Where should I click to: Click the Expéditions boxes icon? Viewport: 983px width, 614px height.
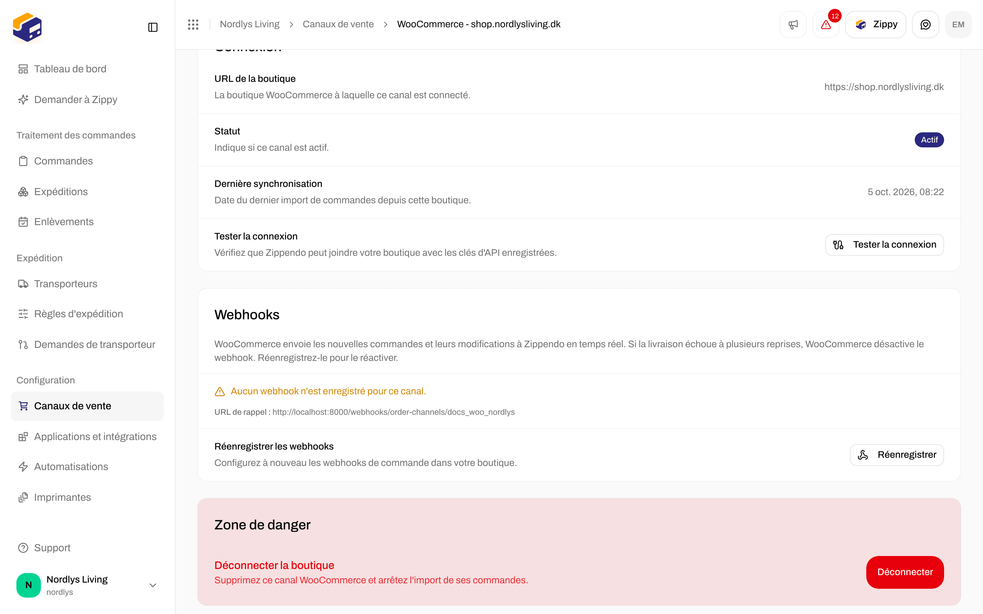click(23, 192)
